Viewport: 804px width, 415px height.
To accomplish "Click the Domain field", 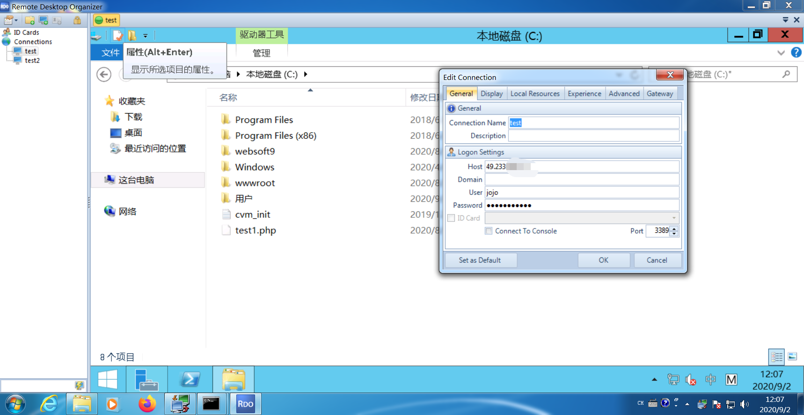I will pyautogui.click(x=582, y=179).
